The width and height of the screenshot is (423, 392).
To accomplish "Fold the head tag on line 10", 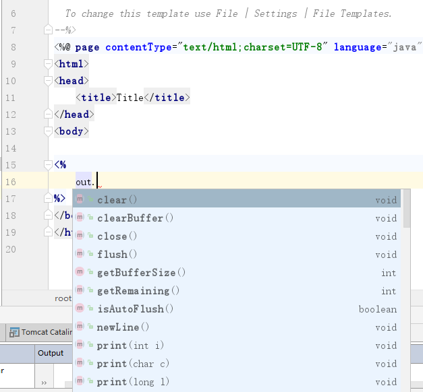I will 48,81.
